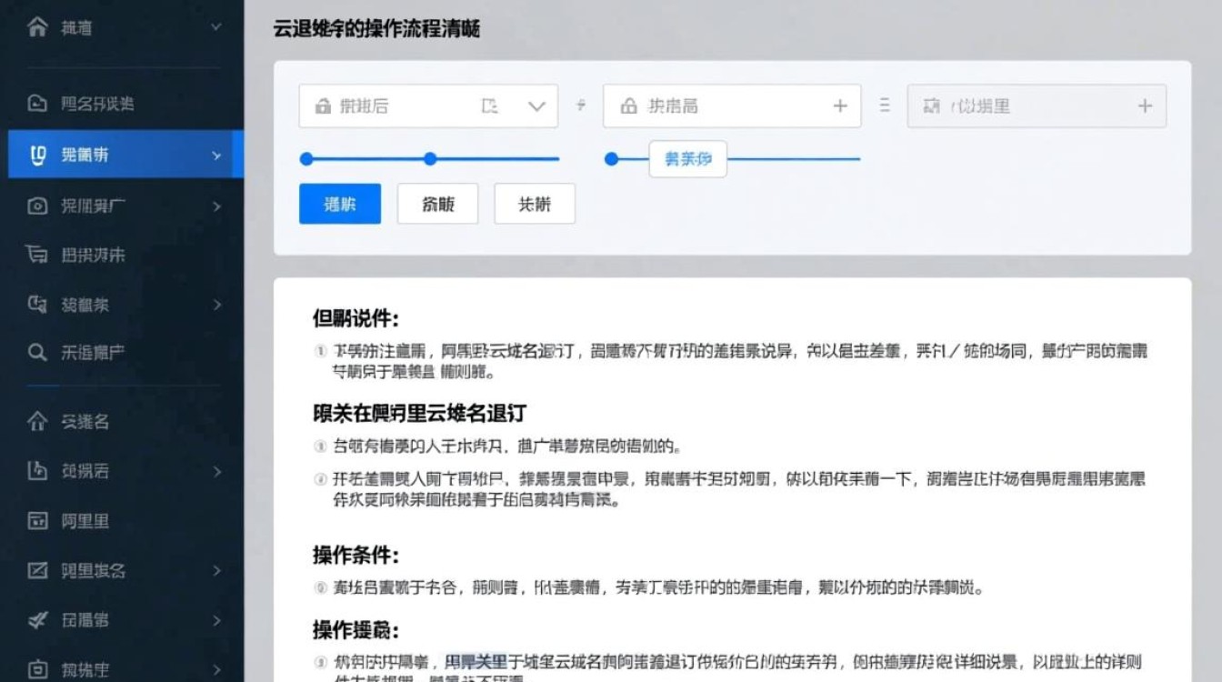Click the camera icon below the highlighted item
1222x682 pixels.
pyautogui.click(x=36, y=206)
